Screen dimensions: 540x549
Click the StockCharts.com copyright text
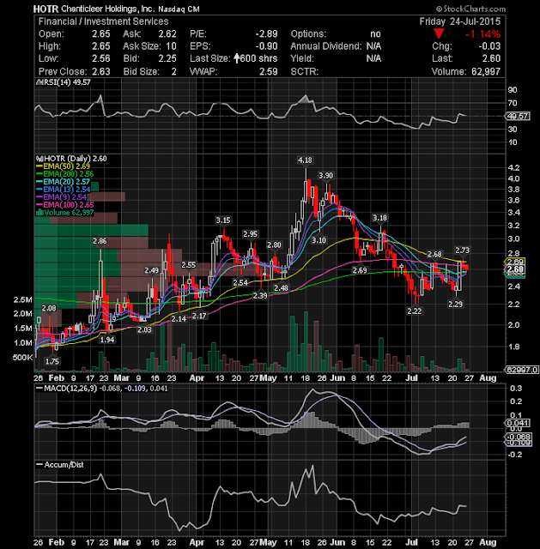470,9
